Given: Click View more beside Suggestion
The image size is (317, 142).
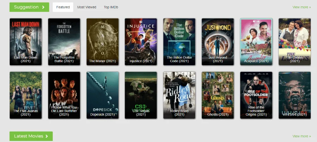Looking at the screenshot, I should 302,7.
